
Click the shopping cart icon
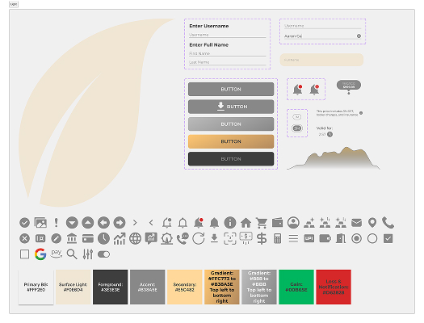click(x=262, y=223)
